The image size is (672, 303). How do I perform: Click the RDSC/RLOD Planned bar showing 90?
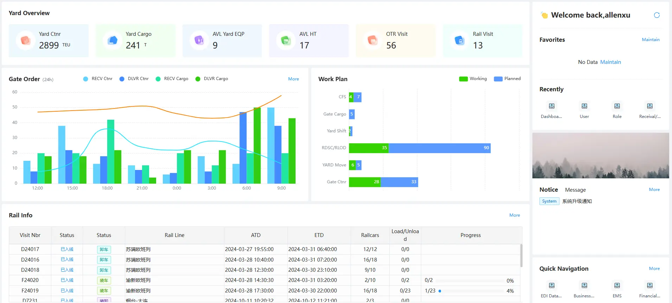tap(440, 148)
